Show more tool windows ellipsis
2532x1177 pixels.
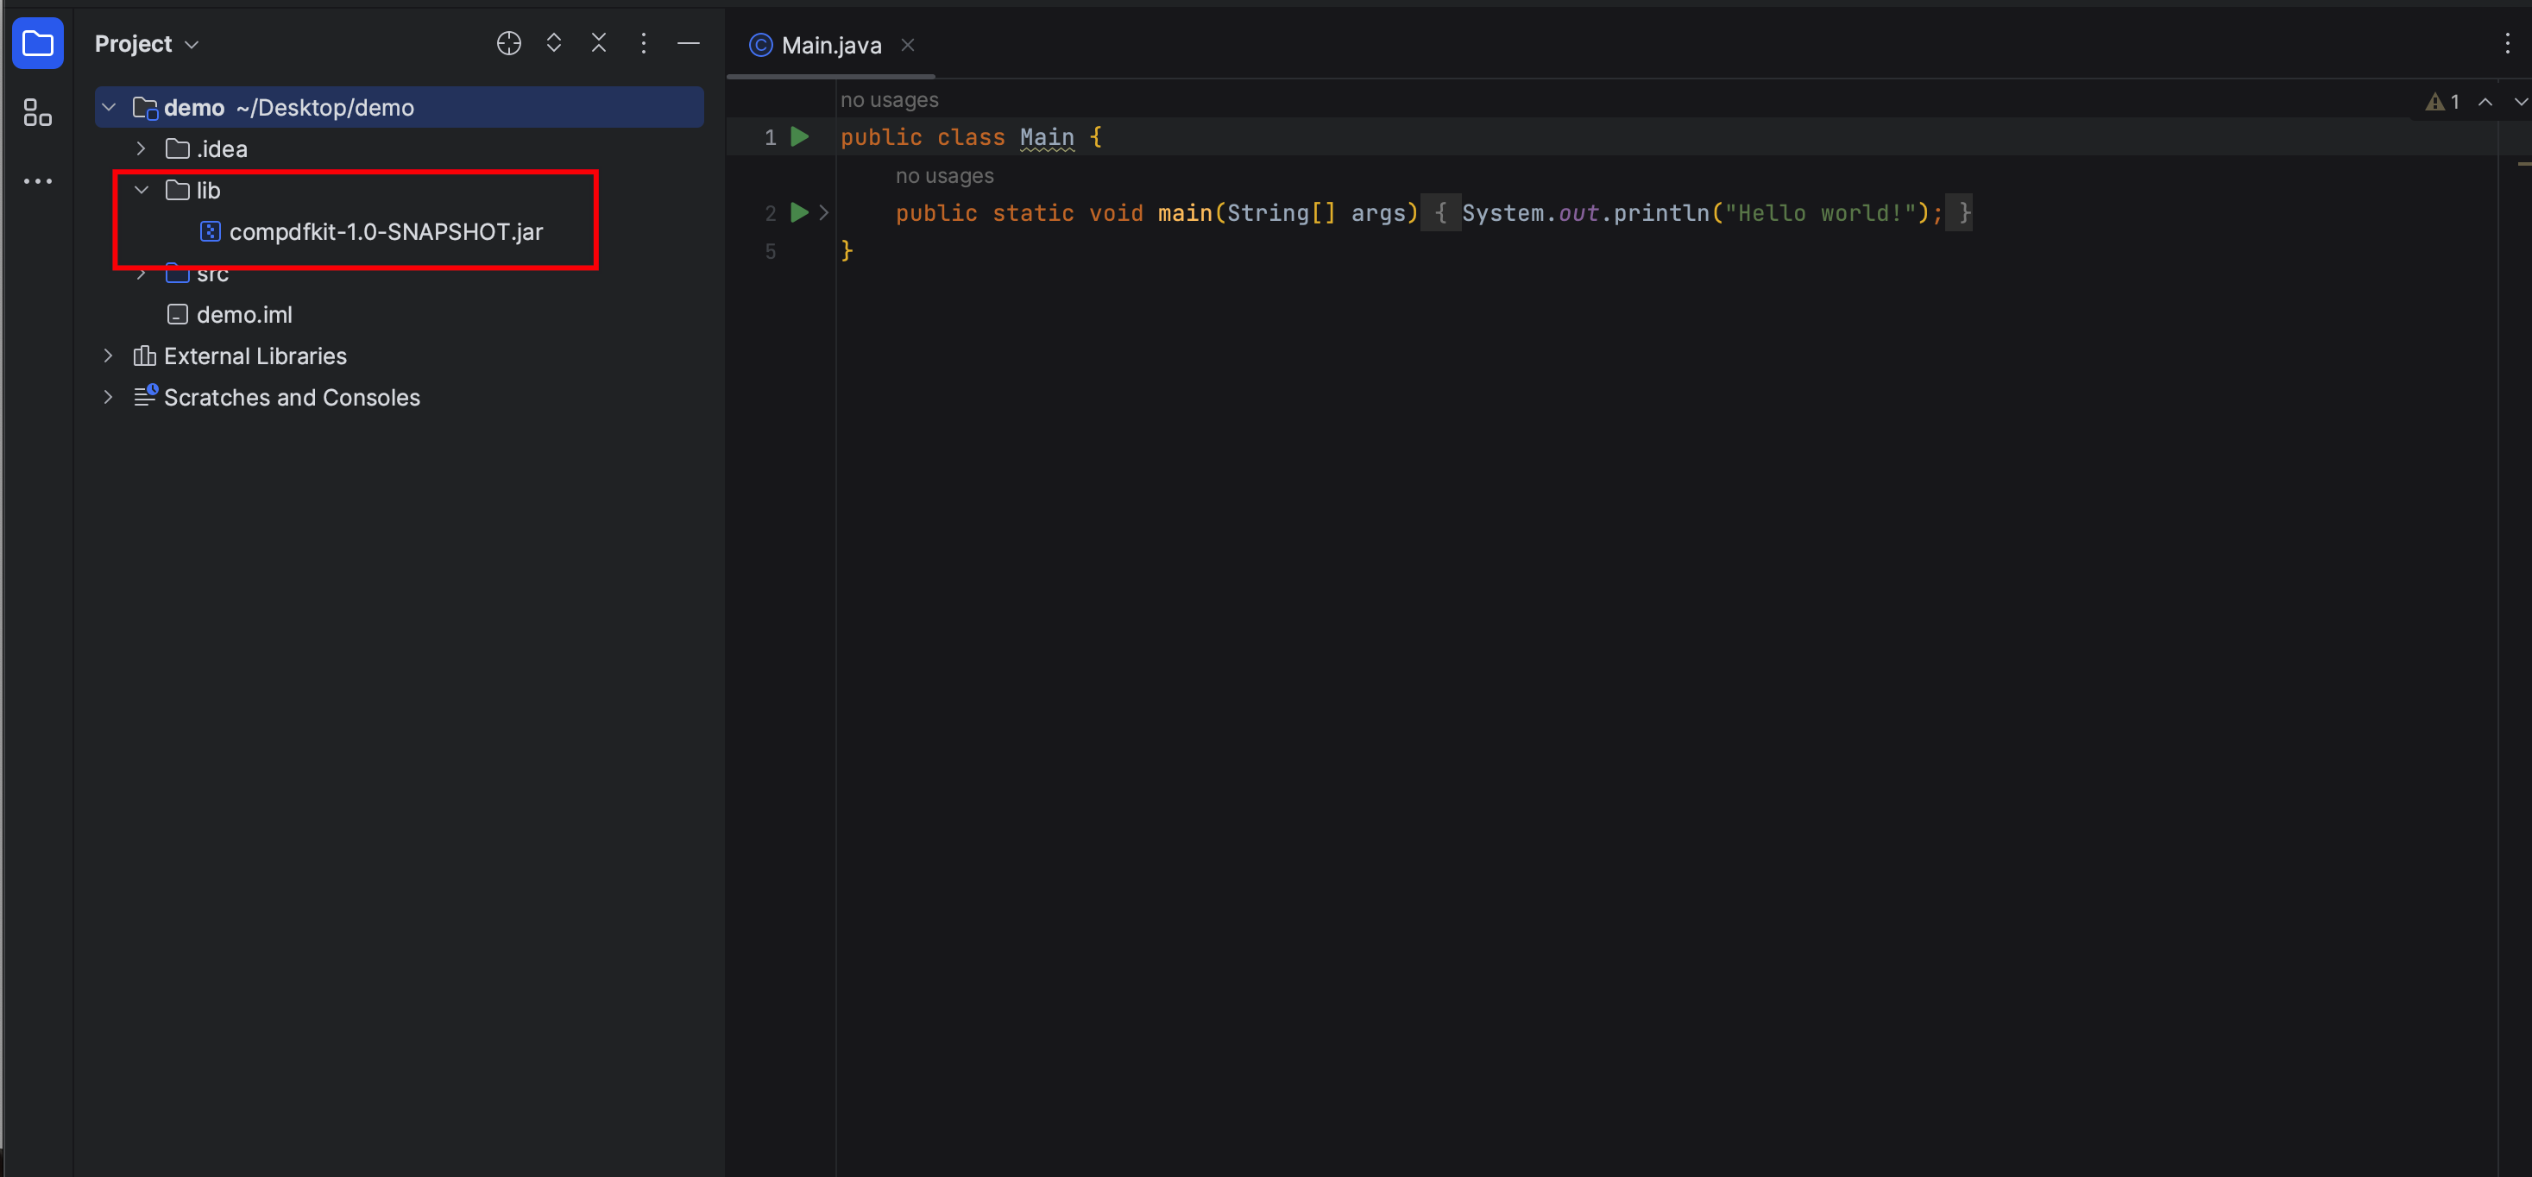pyautogui.click(x=37, y=180)
